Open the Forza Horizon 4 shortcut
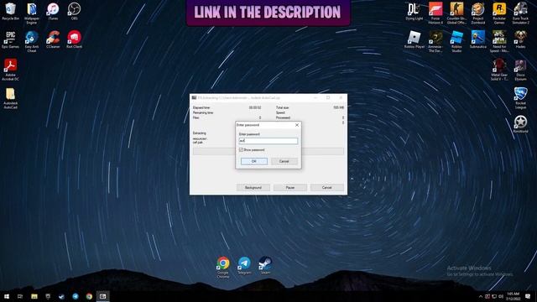This screenshot has width=537, height=302. 435,13
